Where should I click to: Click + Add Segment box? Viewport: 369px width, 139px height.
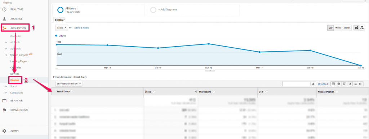(x=193, y=10)
